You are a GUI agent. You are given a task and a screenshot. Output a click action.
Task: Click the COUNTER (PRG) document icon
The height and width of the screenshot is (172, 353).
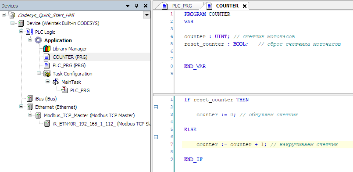click(47, 57)
